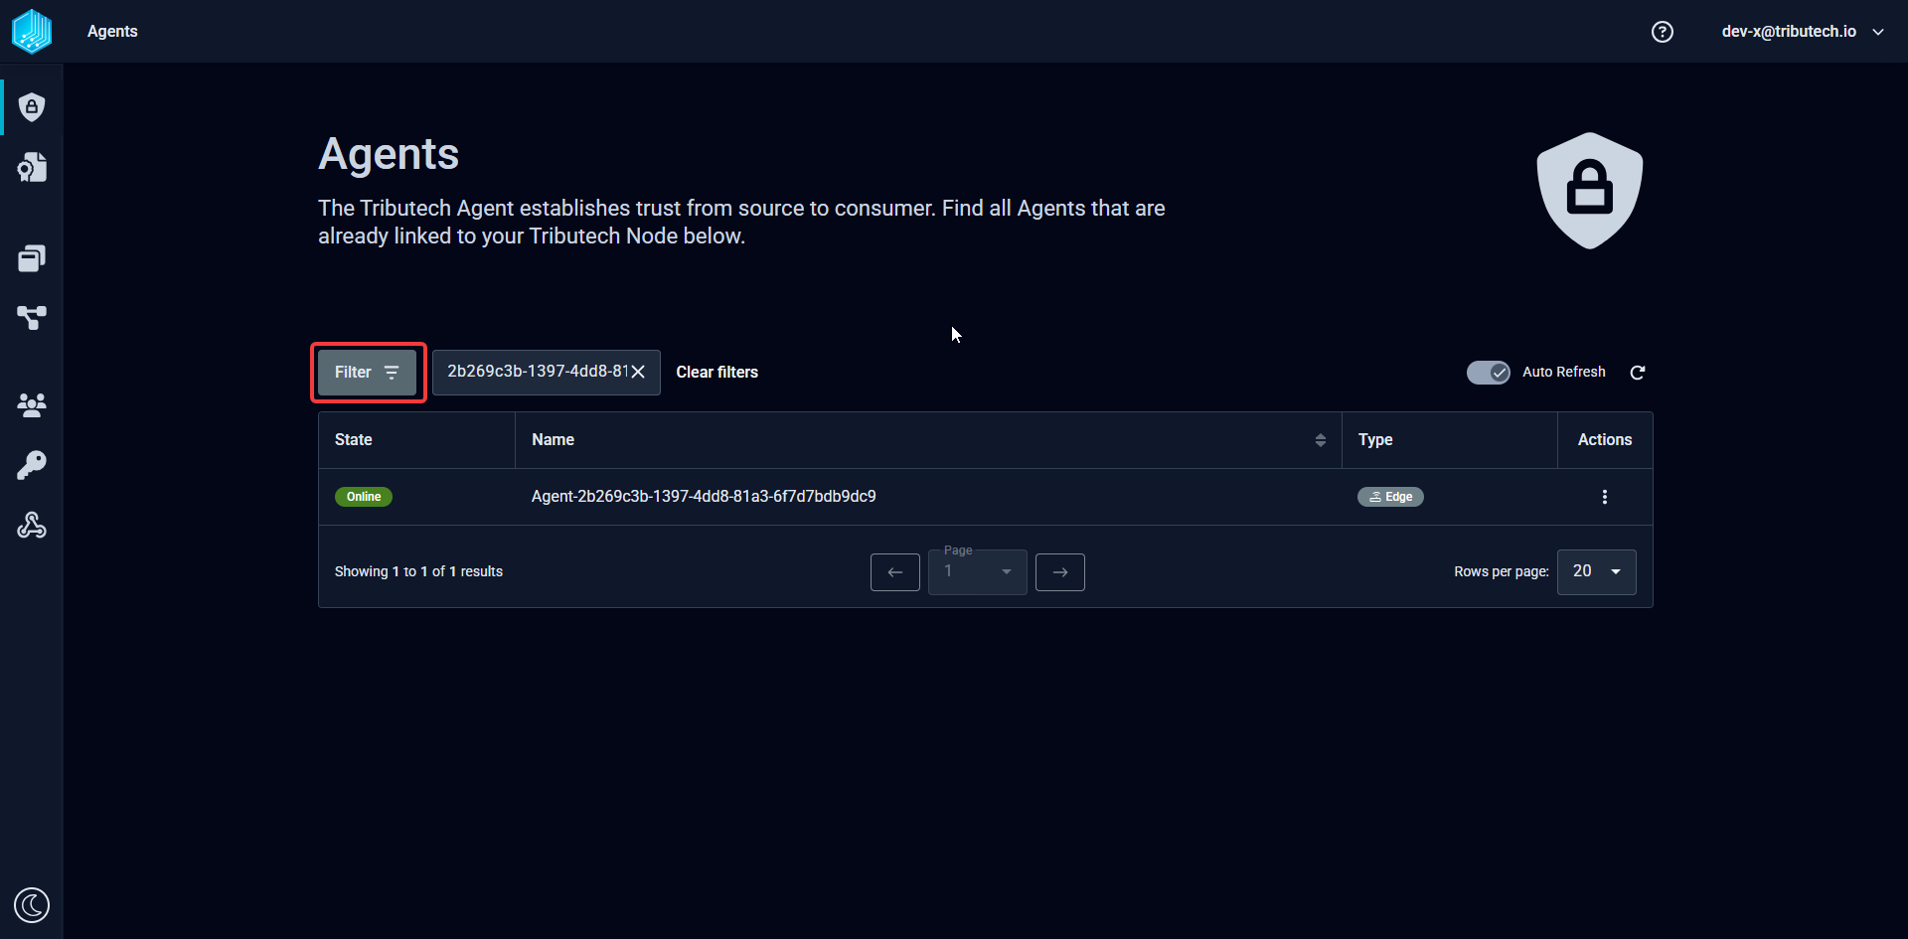
Task: Remove the 2b269c3b filter chip
Action: [x=638, y=372]
